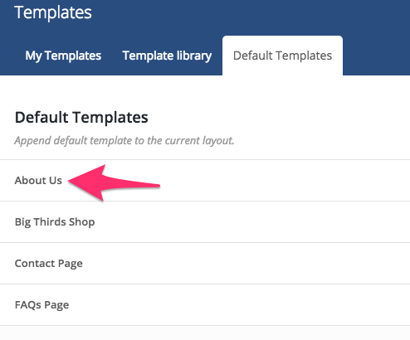The height and width of the screenshot is (340, 410).
Task: Click the pink arrow pointing at About Us
Action: [x=114, y=182]
